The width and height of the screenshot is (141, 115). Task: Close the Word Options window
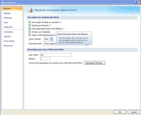[139, 2]
